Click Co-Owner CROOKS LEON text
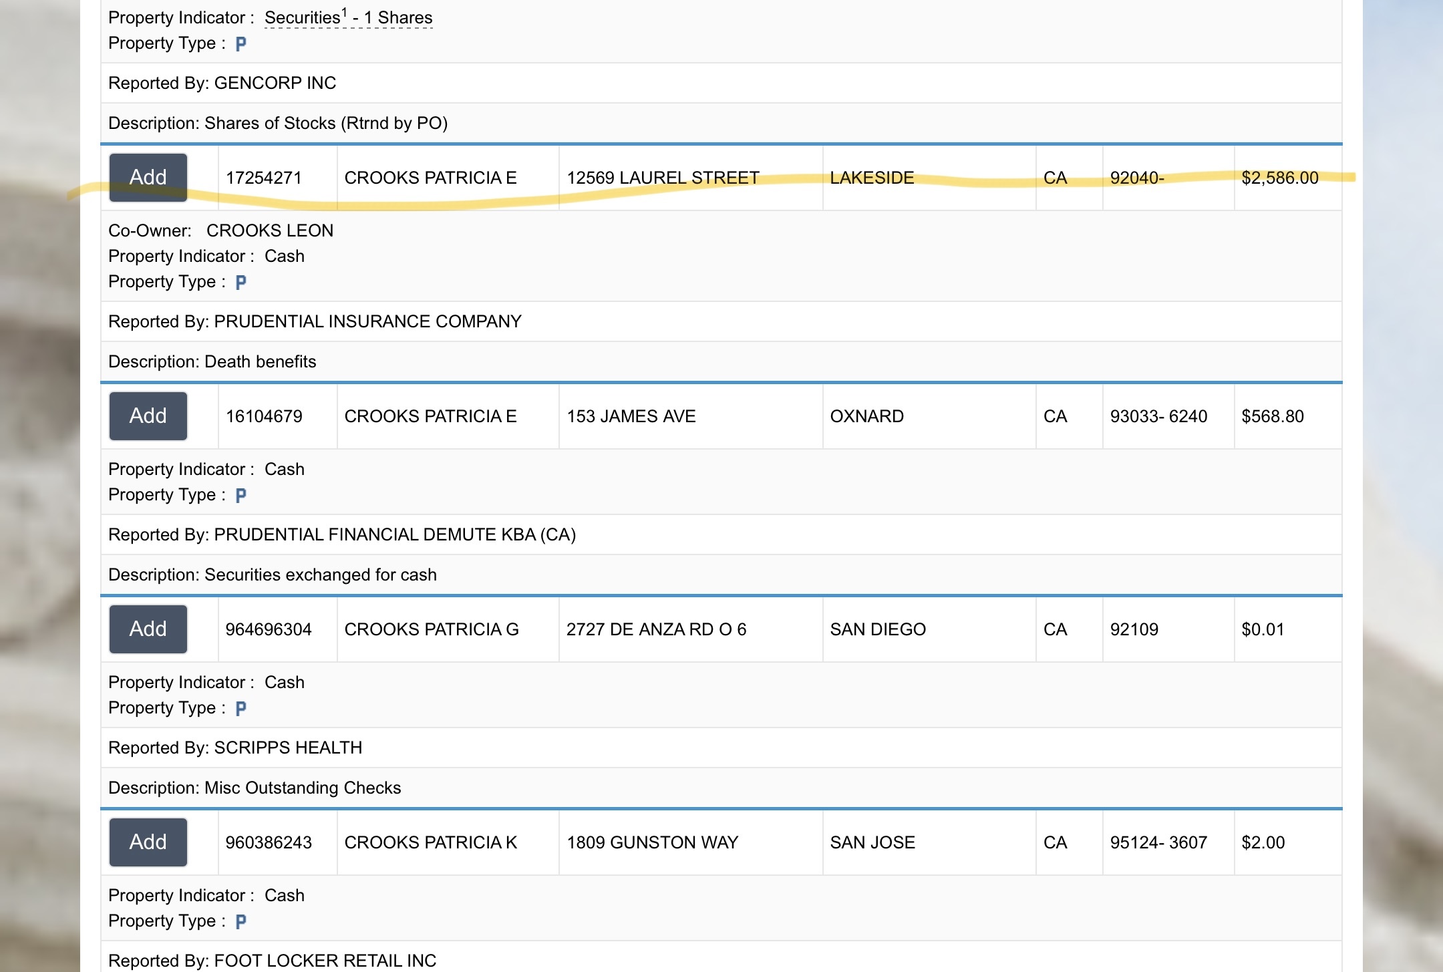The width and height of the screenshot is (1443, 972). coord(220,230)
